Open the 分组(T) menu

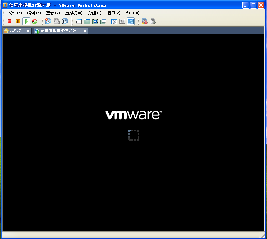(95, 13)
